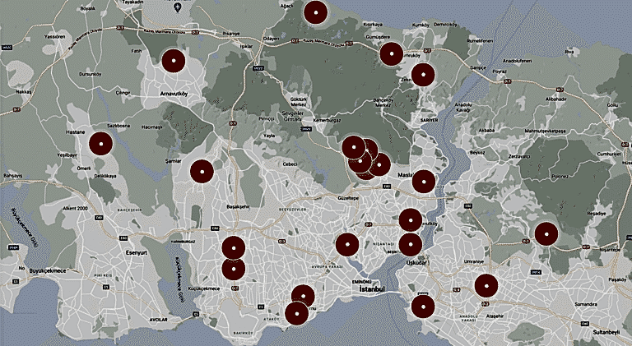Click the marker next to Maslak
Screen dimensions: 632x346
coord(423,182)
